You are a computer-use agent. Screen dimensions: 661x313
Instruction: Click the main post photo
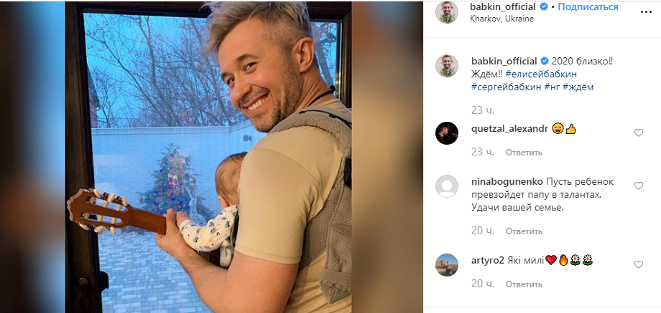208,157
